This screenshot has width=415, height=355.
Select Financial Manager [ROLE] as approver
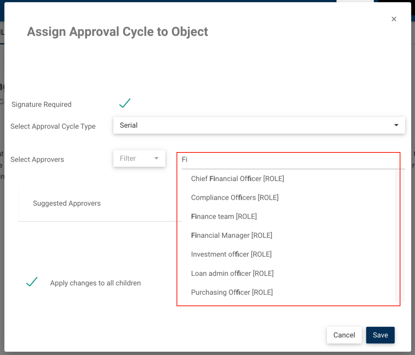coord(232,235)
